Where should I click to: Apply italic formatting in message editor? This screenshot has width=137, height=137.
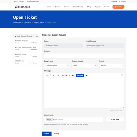point(50,75)
